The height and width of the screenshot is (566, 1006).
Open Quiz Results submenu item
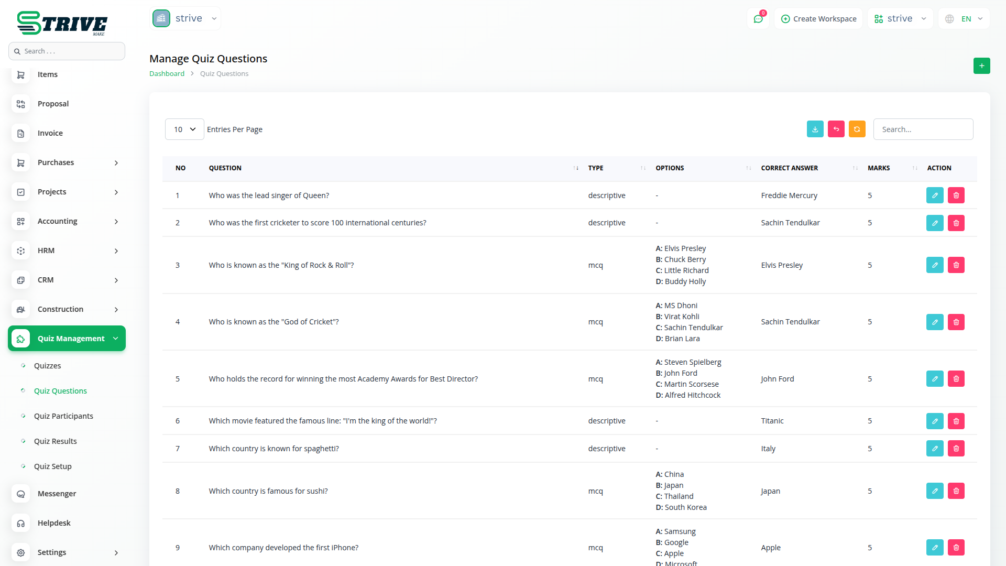pyautogui.click(x=55, y=441)
